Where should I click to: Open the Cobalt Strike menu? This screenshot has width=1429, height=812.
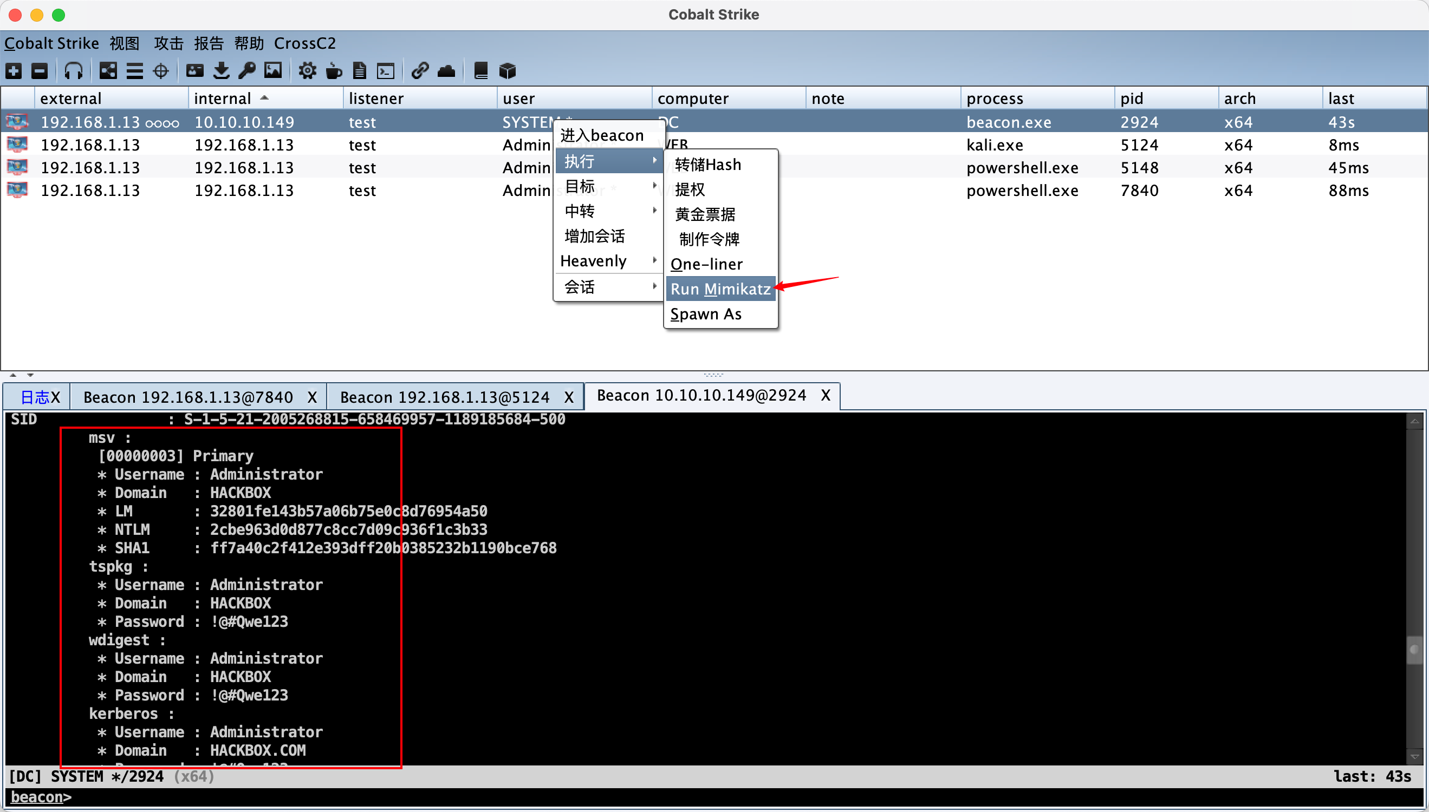point(51,43)
